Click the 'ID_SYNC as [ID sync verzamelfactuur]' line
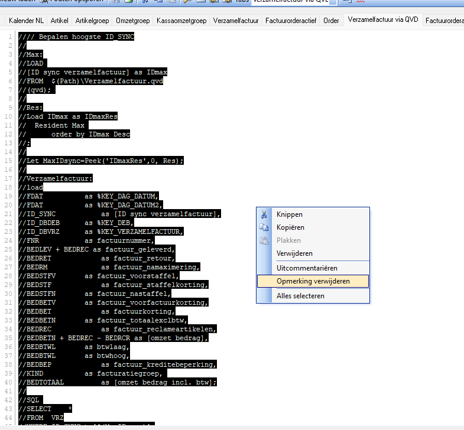Image resolution: width=464 pixels, height=430 pixels. click(x=120, y=214)
